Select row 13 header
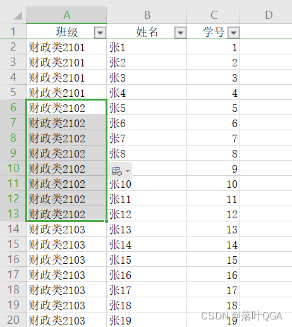Viewport: 292px width, 327px height. (13, 214)
